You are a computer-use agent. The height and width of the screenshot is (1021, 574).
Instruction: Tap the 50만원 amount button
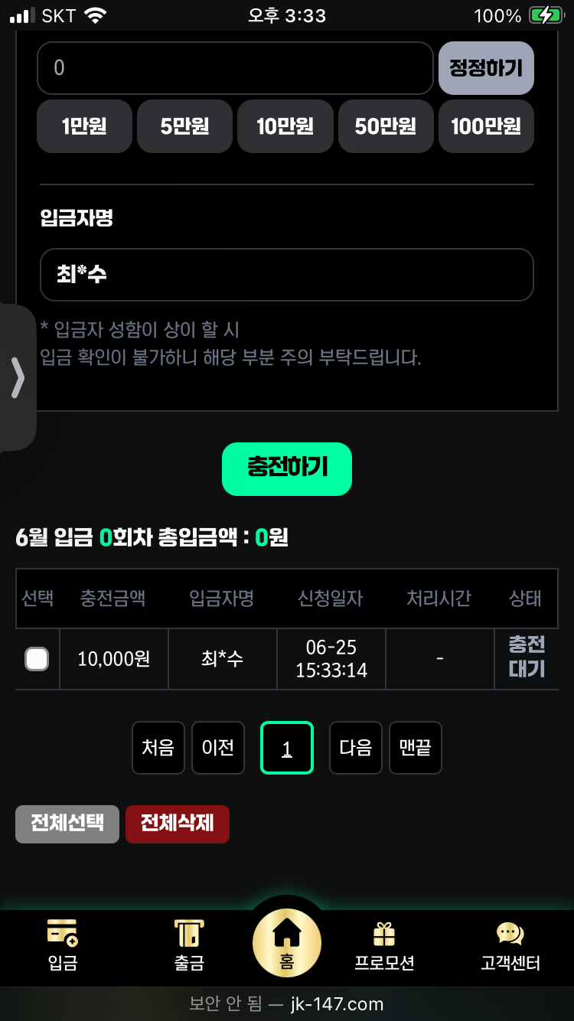pyautogui.click(x=385, y=126)
